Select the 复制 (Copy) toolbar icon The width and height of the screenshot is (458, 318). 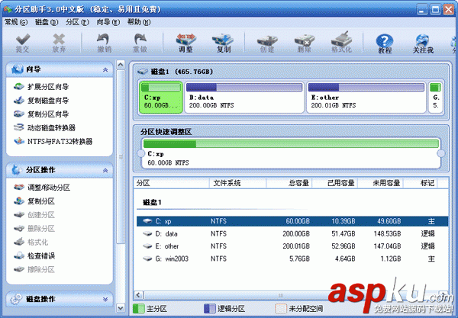pyautogui.click(x=223, y=43)
